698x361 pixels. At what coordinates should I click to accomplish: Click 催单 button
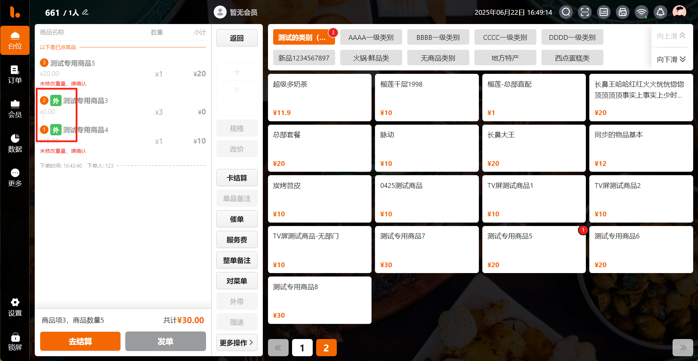(237, 219)
